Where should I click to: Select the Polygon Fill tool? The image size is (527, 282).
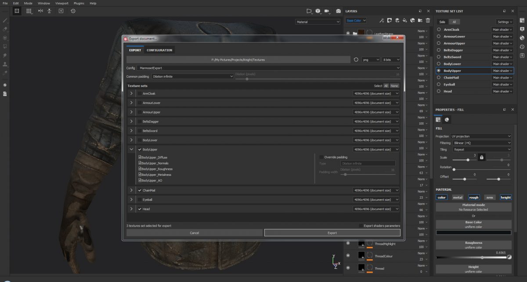click(x=5, y=46)
